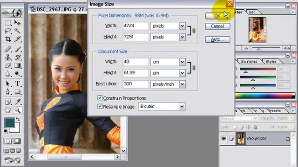Viewport: 298px width, 167px height.
Task: Switch to the Presets tab
Action: [x=274, y=111]
